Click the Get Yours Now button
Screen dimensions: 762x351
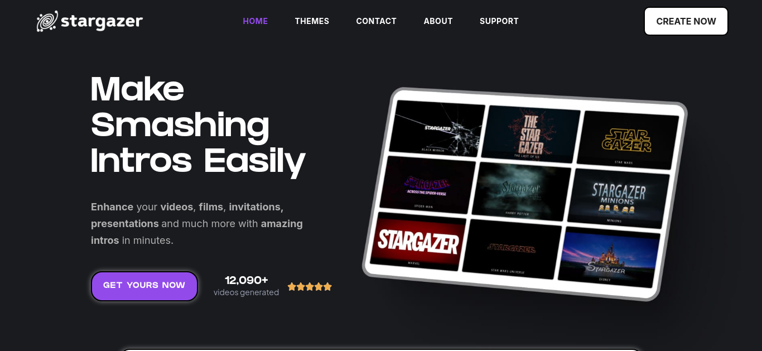(x=144, y=286)
